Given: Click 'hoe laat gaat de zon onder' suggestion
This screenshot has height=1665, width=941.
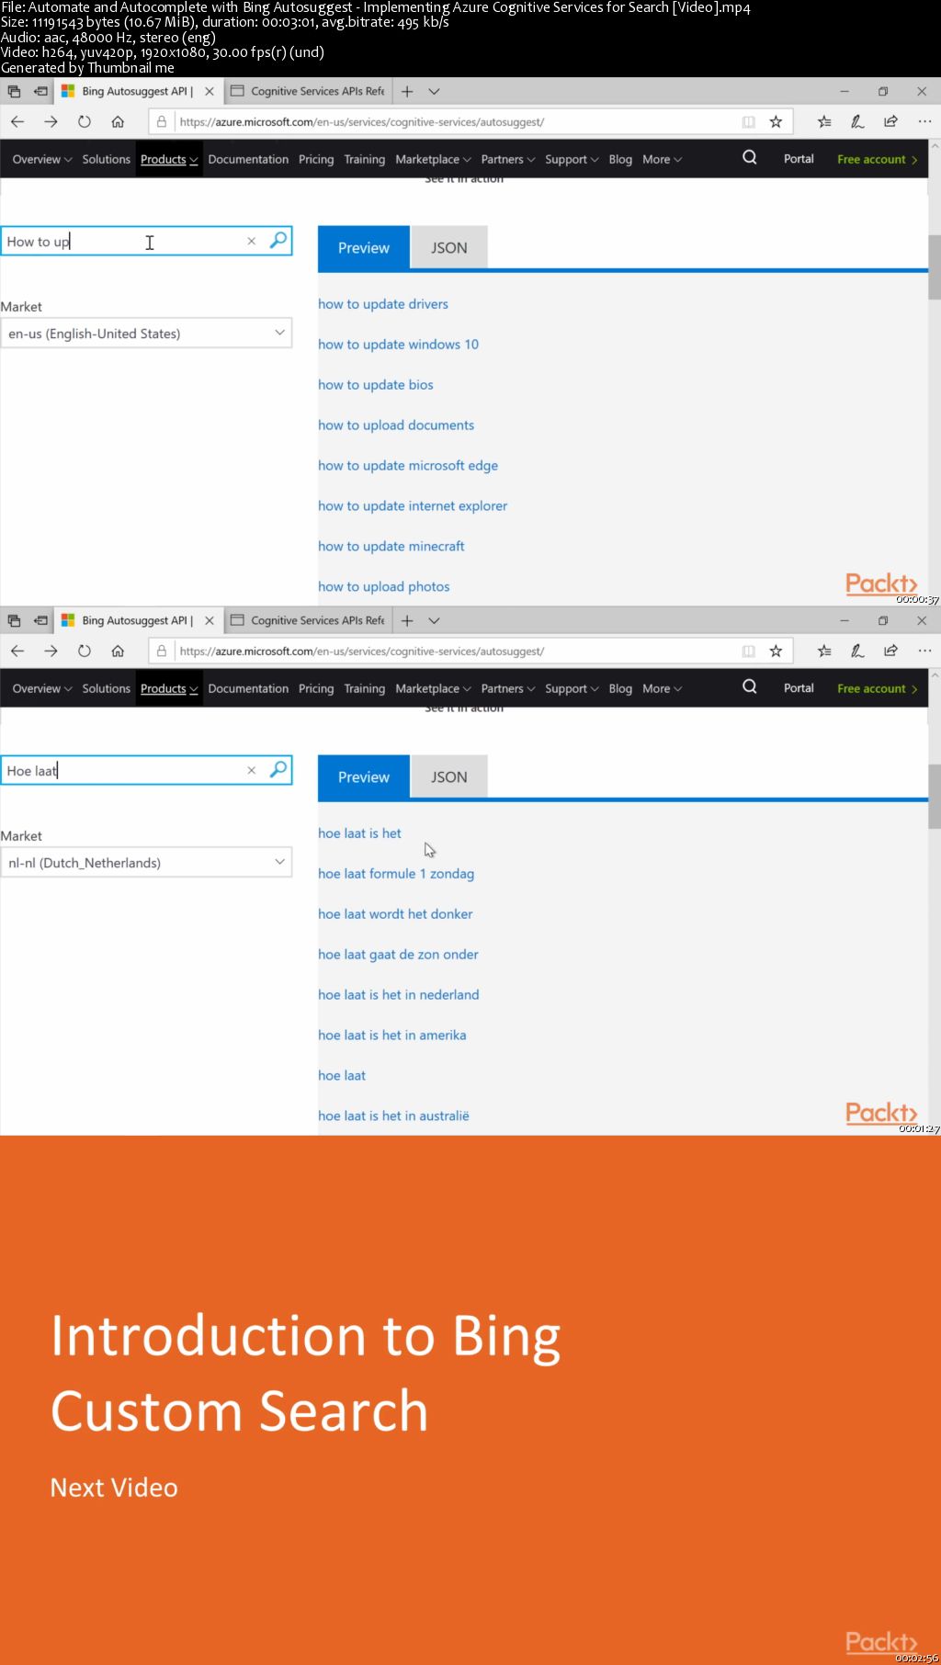Looking at the screenshot, I should click(398, 955).
